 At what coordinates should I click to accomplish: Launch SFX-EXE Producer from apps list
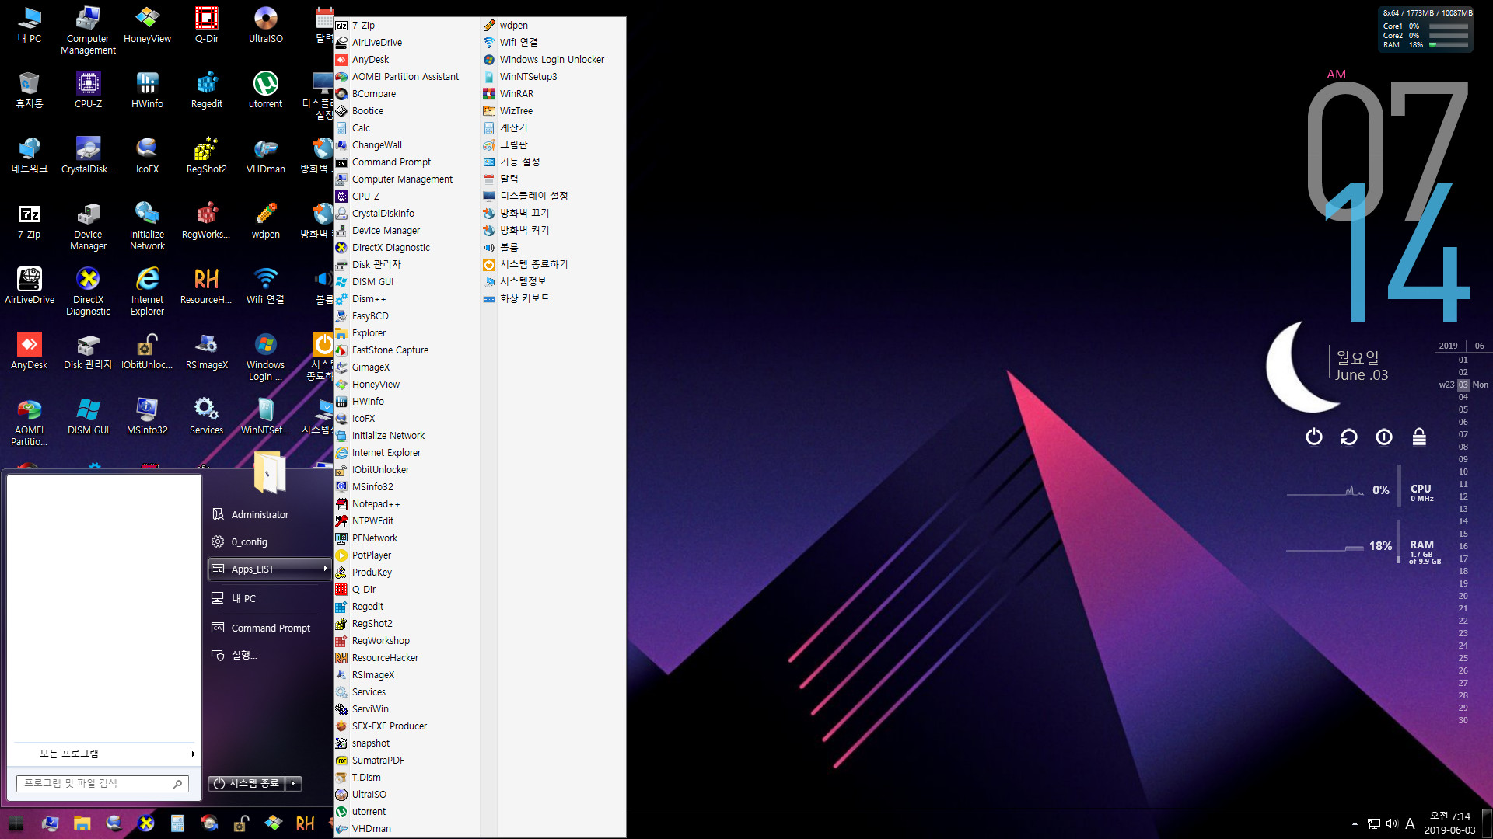[x=405, y=726]
